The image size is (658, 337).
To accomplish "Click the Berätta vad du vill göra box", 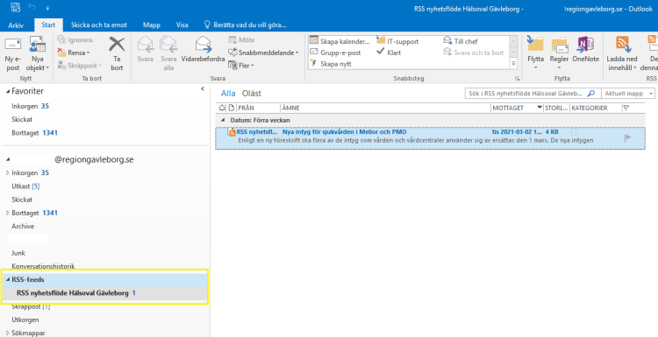I will (245, 25).
